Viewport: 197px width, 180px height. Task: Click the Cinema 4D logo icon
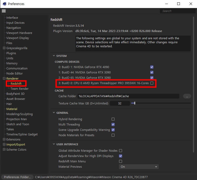pos(4,4)
